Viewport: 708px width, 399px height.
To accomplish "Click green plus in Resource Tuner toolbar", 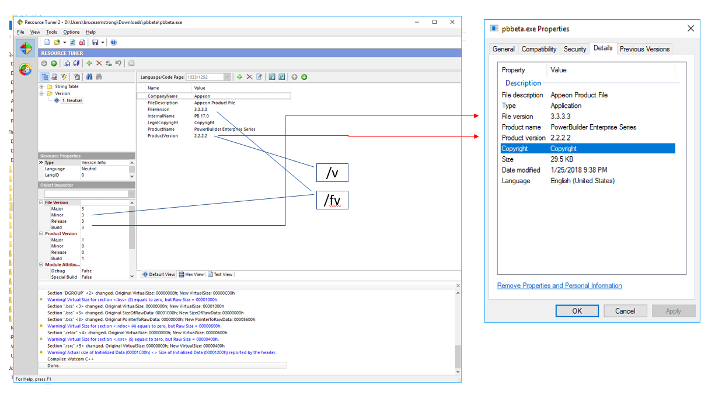I will coord(89,63).
